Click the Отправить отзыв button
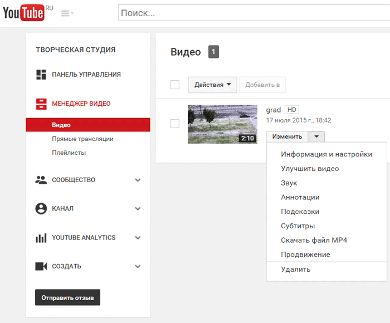Screen dimensions: 390x323 (67, 298)
